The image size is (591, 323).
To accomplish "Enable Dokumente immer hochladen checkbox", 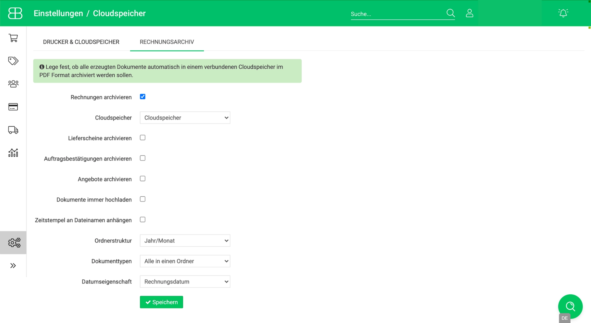I will pyautogui.click(x=143, y=199).
